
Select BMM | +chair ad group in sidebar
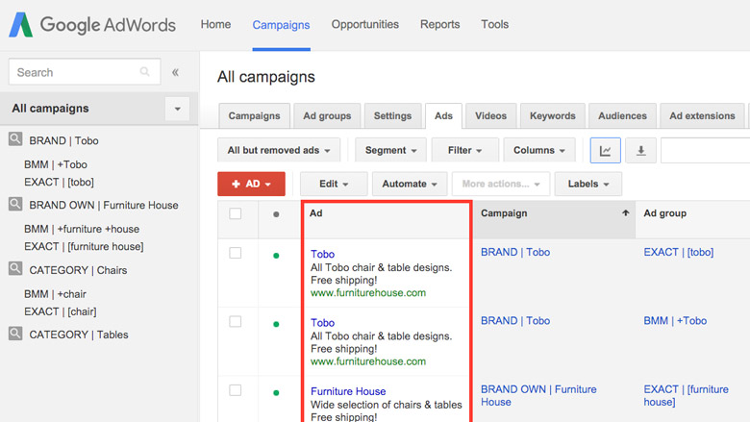point(55,294)
